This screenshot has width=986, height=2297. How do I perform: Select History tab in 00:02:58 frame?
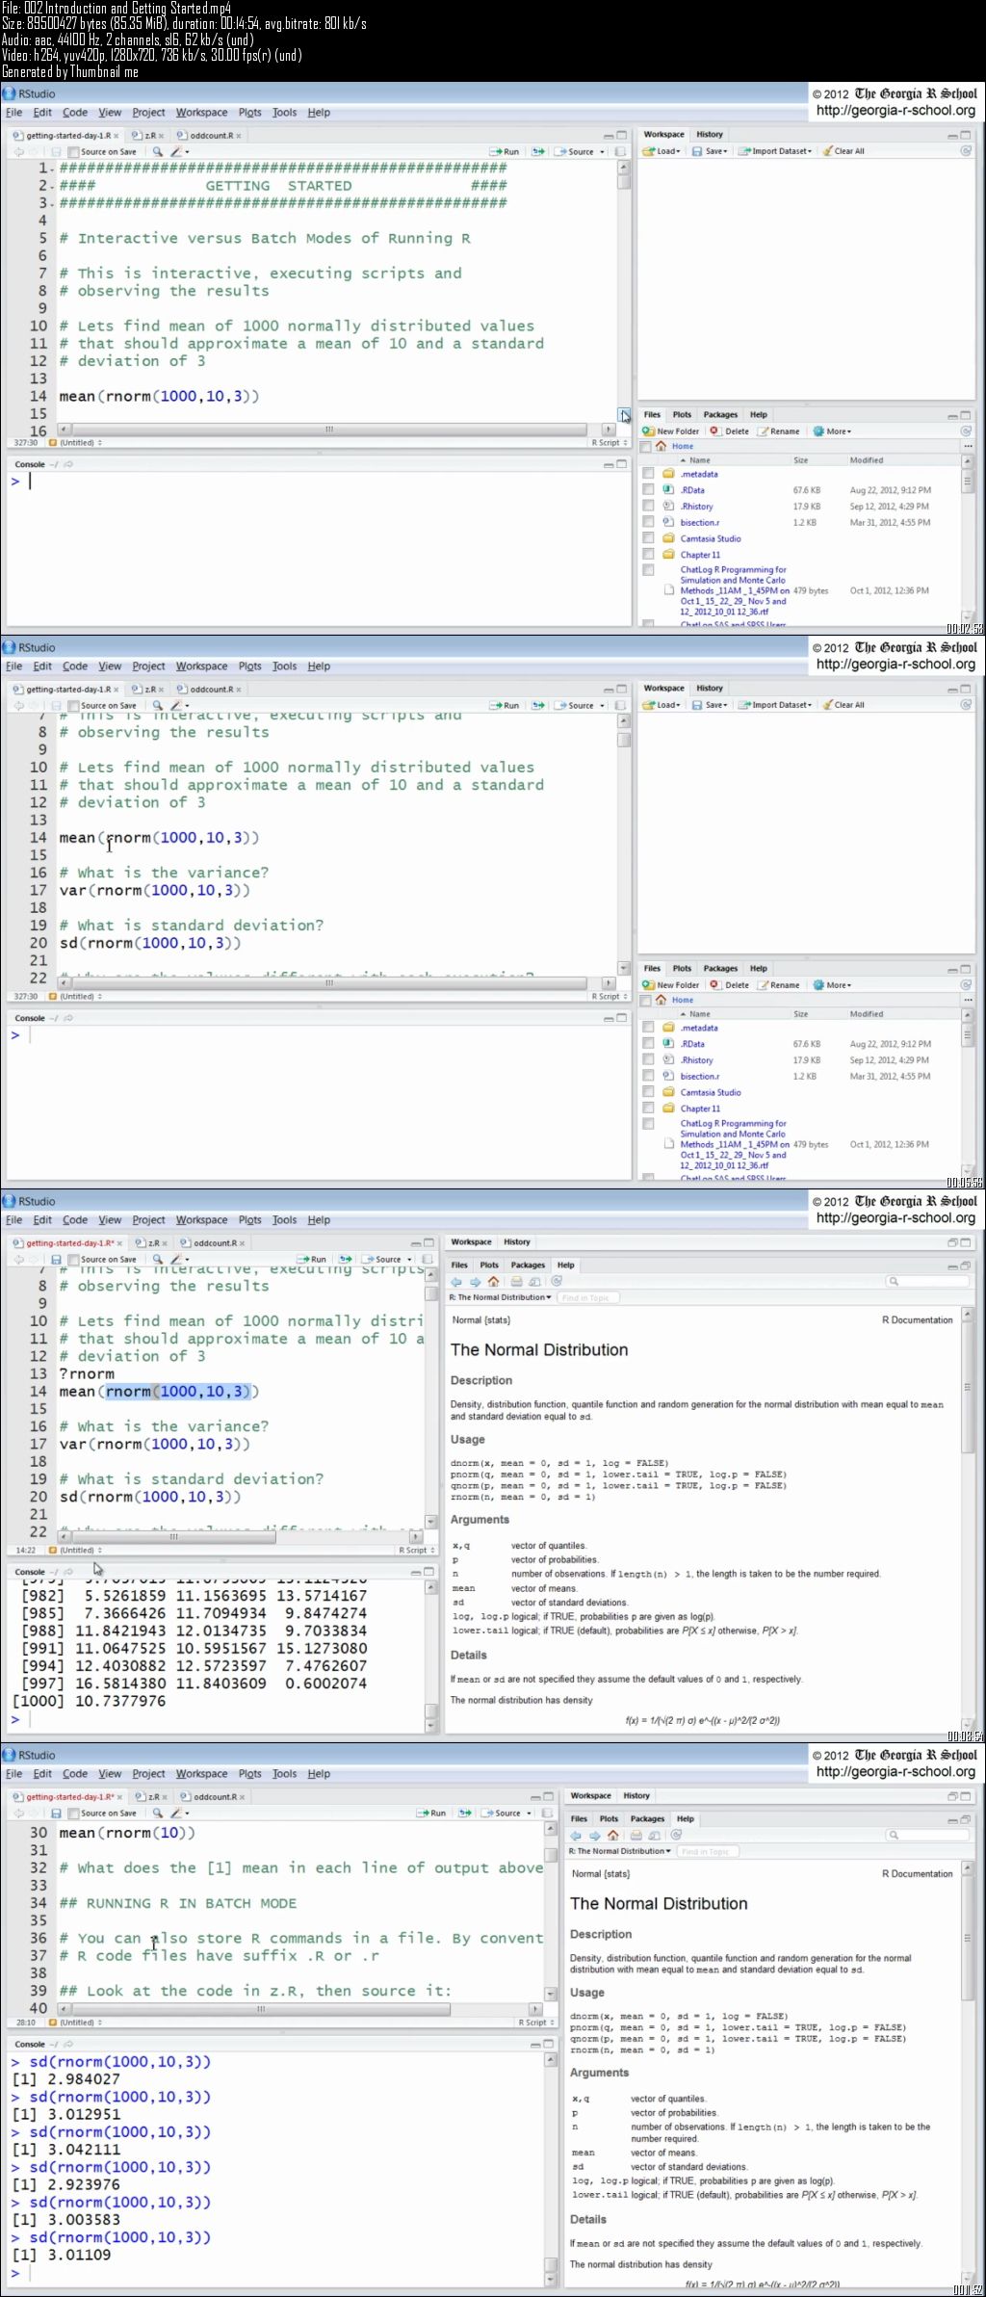(x=710, y=135)
